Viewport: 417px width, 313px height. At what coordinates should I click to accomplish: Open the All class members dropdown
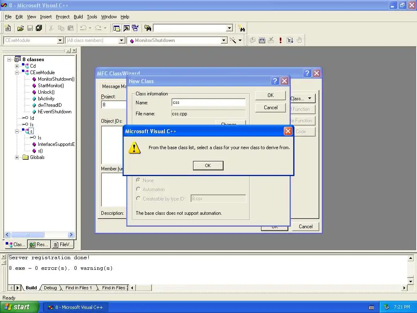click(121, 40)
